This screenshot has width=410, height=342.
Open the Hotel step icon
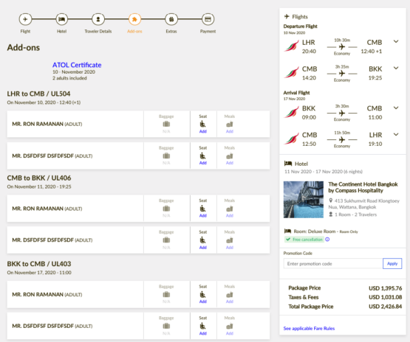(x=62, y=19)
